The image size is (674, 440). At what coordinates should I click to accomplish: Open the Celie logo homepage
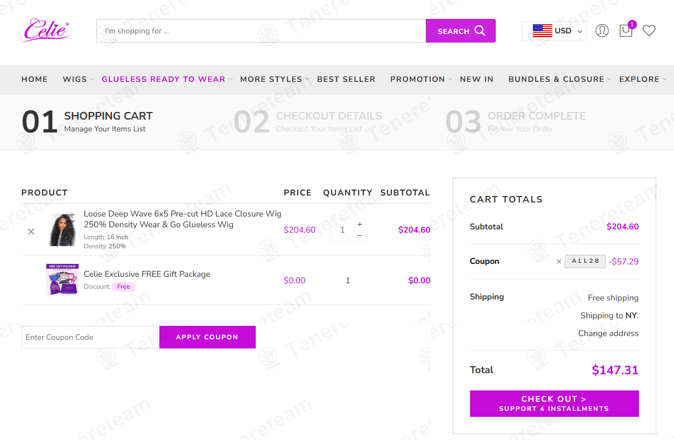(x=46, y=30)
